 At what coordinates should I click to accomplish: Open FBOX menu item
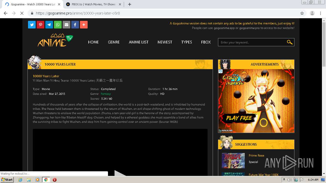pyautogui.click(x=206, y=42)
